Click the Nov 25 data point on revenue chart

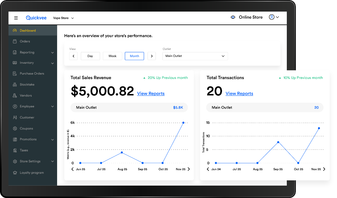[183, 123]
